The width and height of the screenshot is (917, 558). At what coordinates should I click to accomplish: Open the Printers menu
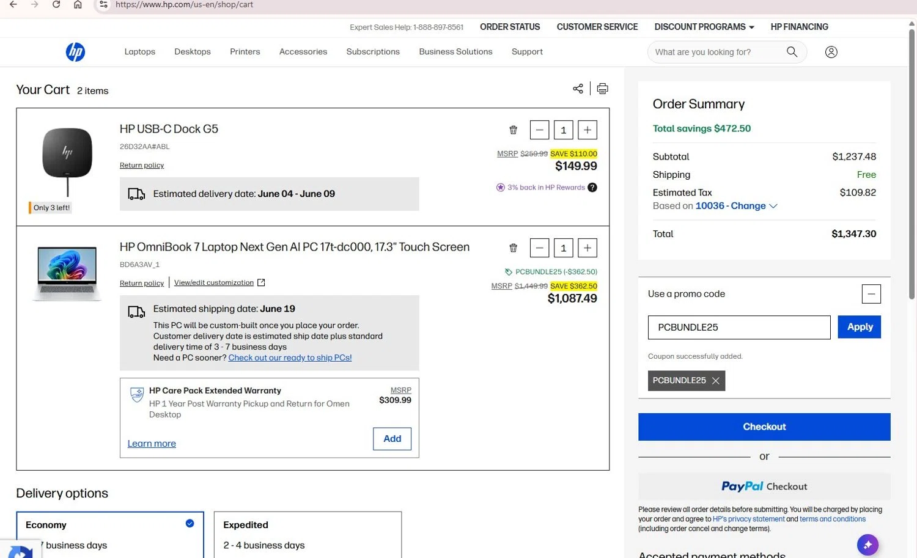coord(245,52)
